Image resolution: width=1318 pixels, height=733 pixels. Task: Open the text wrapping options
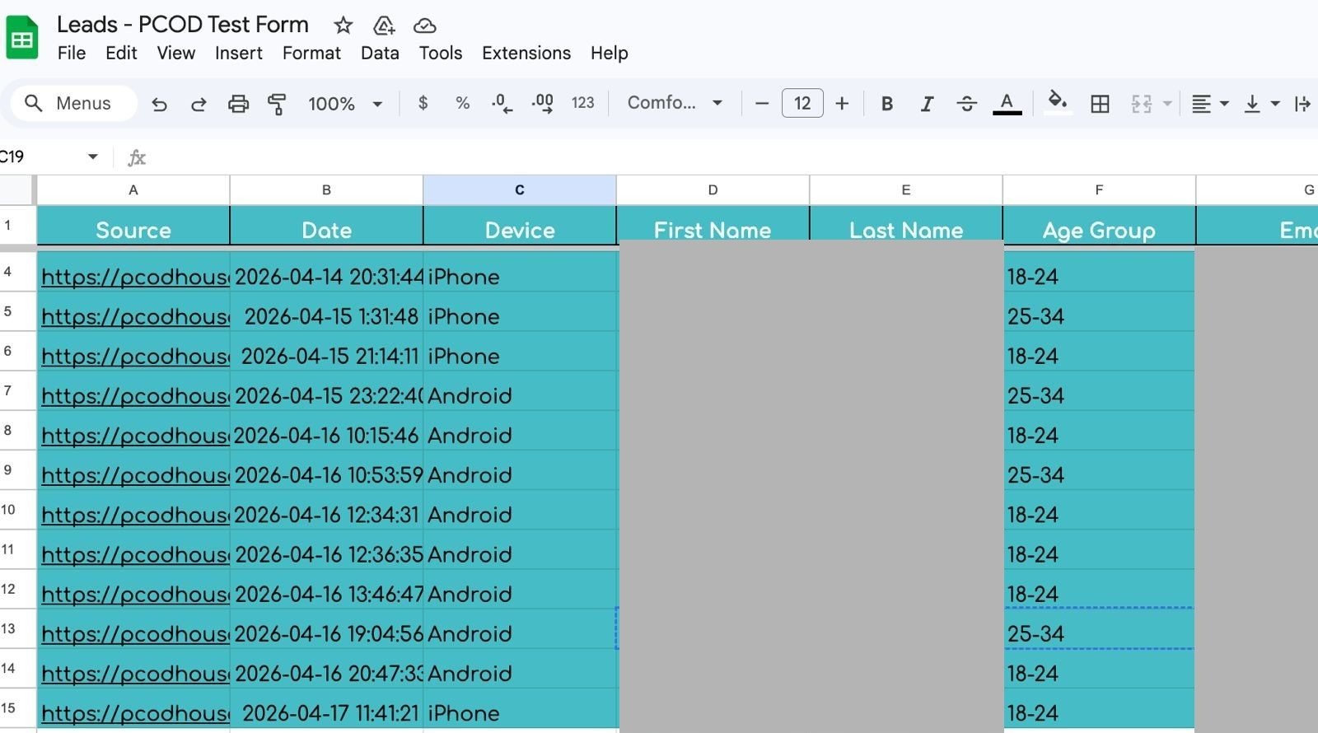click(1302, 104)
